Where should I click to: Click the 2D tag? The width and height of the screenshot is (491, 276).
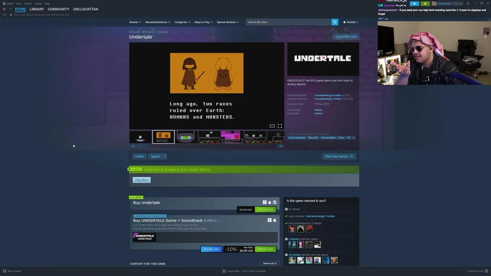point(349,138)
